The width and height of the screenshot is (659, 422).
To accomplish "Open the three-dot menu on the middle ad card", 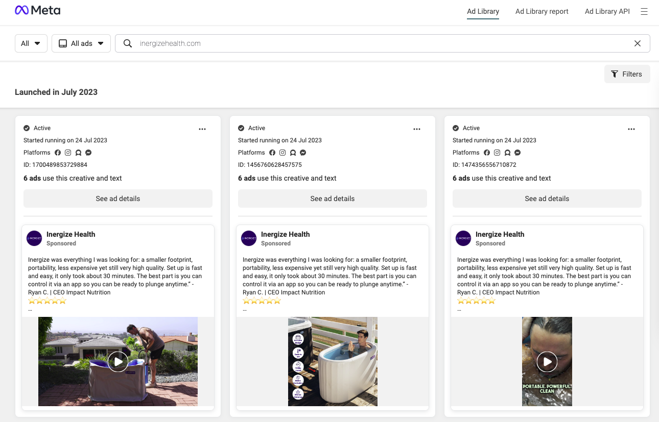I will (x=417, y=129).
